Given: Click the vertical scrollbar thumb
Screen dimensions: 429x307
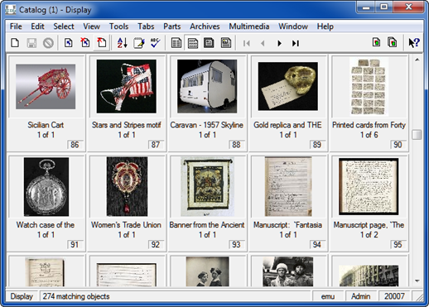Looking at the screenshot, I should (x=417, y=135).
